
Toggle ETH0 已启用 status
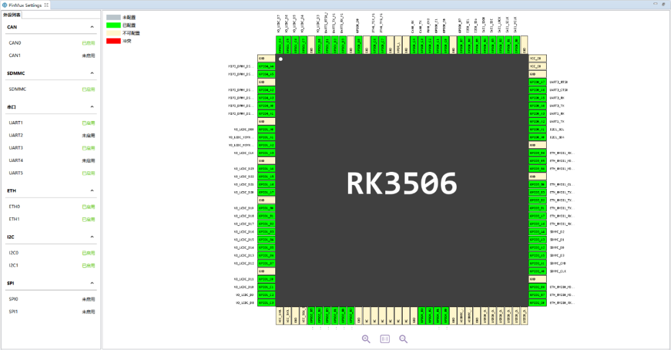(89, 207)
